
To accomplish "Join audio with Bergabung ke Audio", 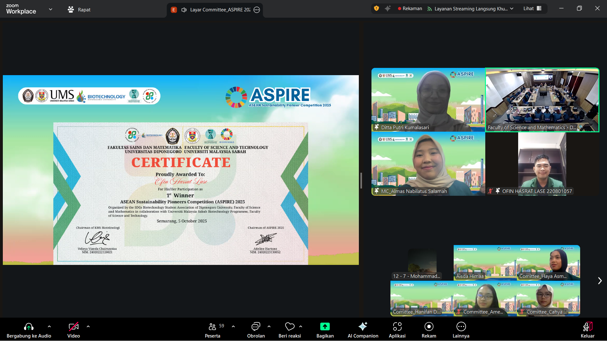I will [x=29, y=326].
